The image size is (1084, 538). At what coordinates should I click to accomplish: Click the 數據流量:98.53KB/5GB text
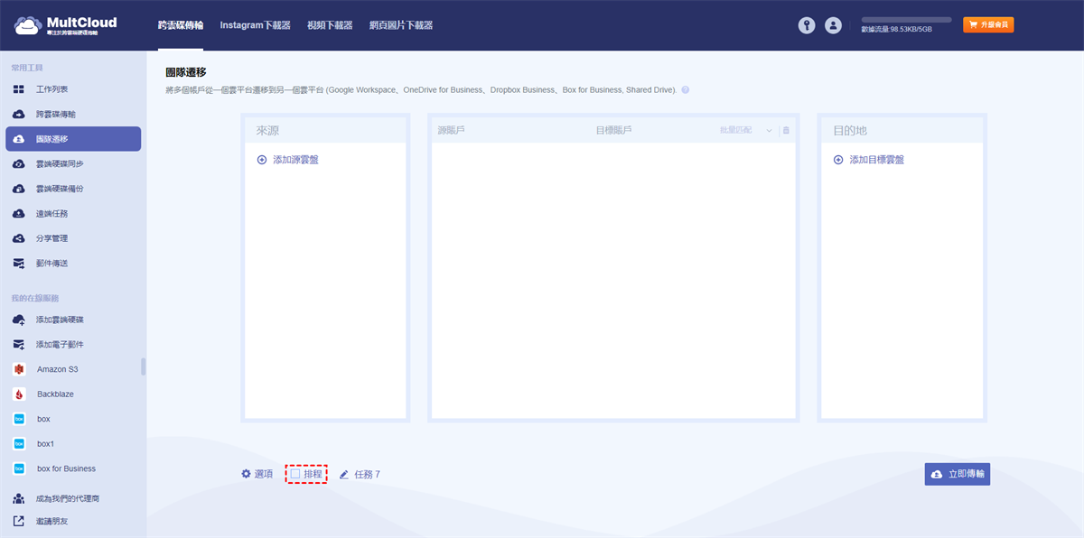pyautogui.click(x=897, y=30)
